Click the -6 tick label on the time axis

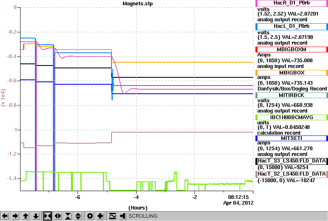[x=77, y=197]
